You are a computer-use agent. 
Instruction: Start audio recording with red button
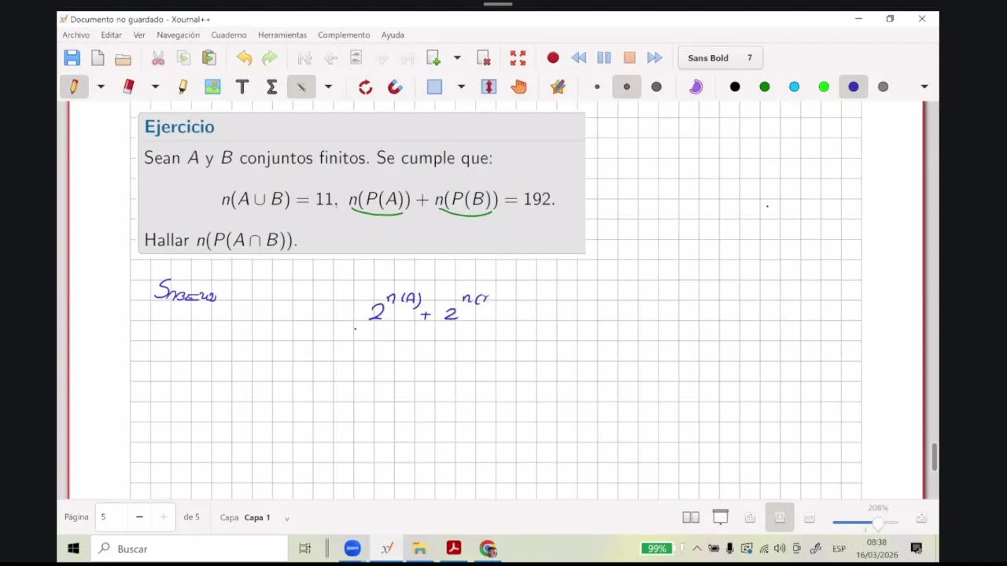[x=553, y=57]
